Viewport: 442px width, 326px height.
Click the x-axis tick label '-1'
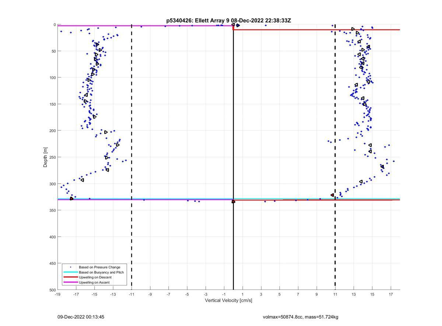pyautogui.click(x=224, y=294)
